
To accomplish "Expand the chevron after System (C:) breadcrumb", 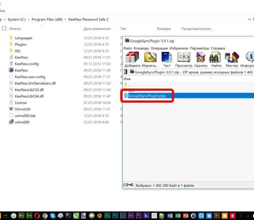I will pyautogui.click(x=29, y=20).
